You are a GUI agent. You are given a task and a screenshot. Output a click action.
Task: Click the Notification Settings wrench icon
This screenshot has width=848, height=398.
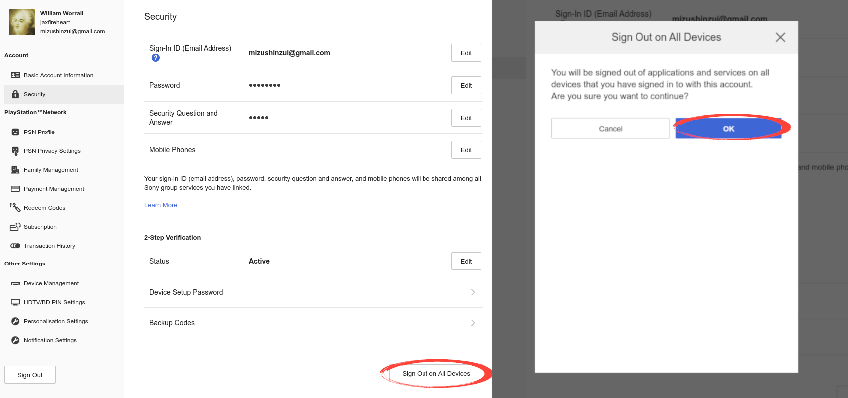(15, 340)
